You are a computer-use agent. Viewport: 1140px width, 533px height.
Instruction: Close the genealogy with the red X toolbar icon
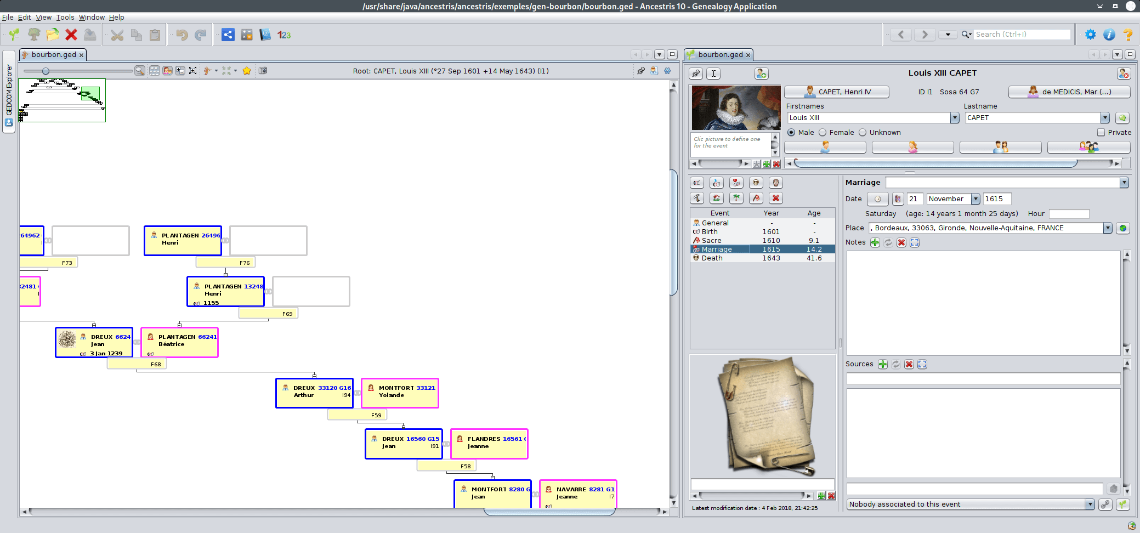pyautogui.click(x=71, y=35)
